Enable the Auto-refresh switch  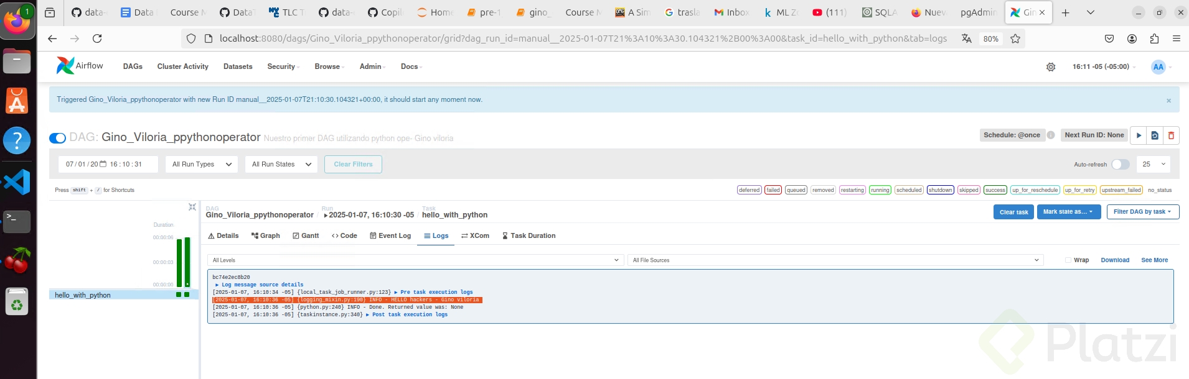(1120, 165)
